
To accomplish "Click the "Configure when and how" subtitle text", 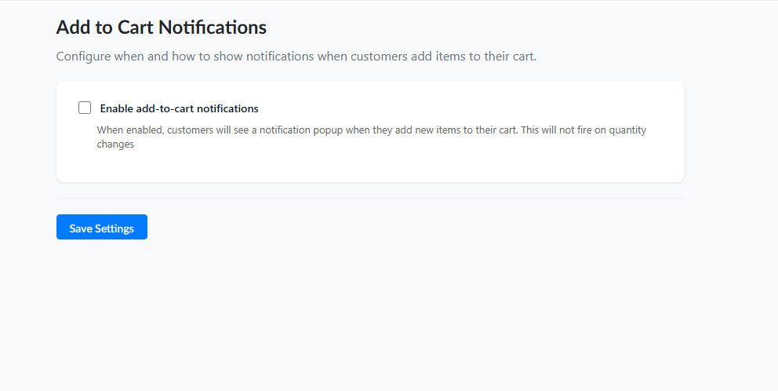I will (296, 57).
